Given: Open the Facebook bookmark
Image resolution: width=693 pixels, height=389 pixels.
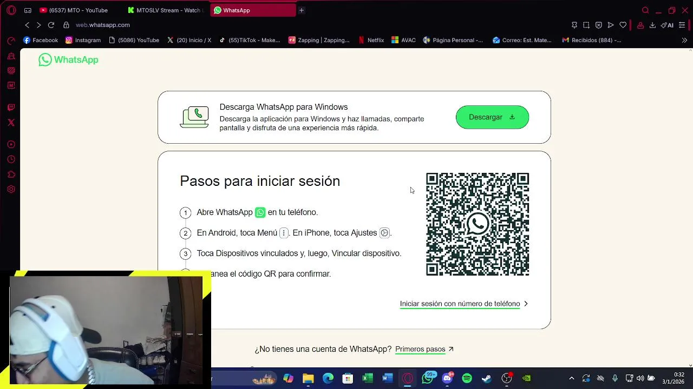Looking at the screenshot, I should (41, 40).
